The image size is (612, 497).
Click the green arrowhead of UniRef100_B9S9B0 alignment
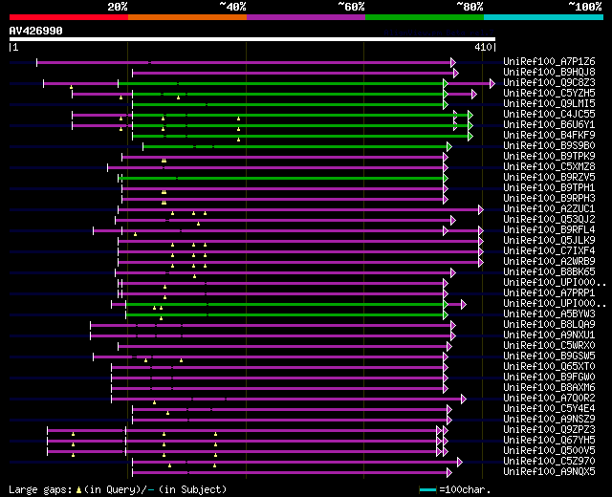449,146
